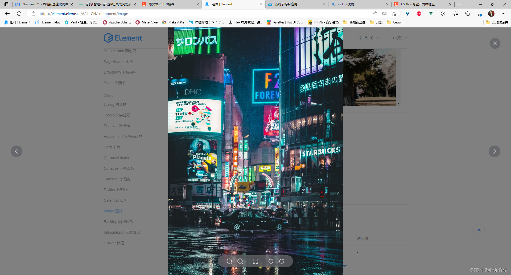Open a new browser tab
Screen dimensions: 511x275
coord(459,4)
